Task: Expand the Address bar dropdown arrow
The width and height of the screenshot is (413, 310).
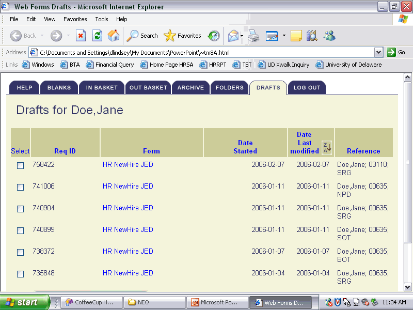Action: coord(378,52)
